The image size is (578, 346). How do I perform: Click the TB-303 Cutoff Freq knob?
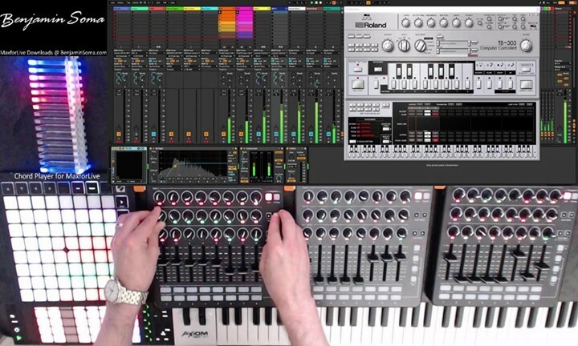[418, 23]
